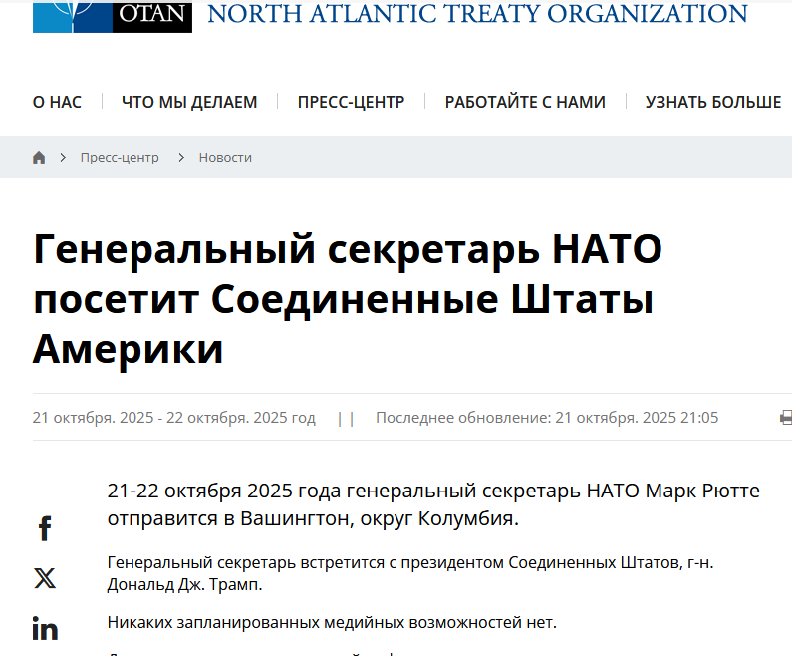The height and width of the screenshot is (656, 792).
Task: Click North Atlantic Treaty Organization site title
Action: (x=477, y=14)
